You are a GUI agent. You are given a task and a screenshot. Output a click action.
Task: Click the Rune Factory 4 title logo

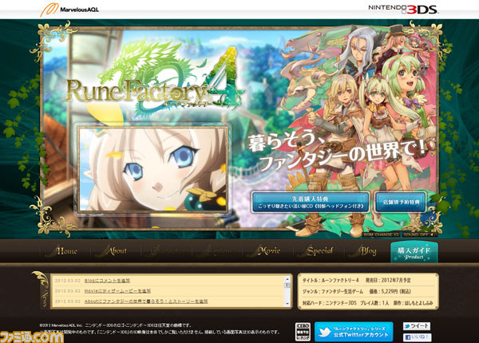tap(155, 80)
